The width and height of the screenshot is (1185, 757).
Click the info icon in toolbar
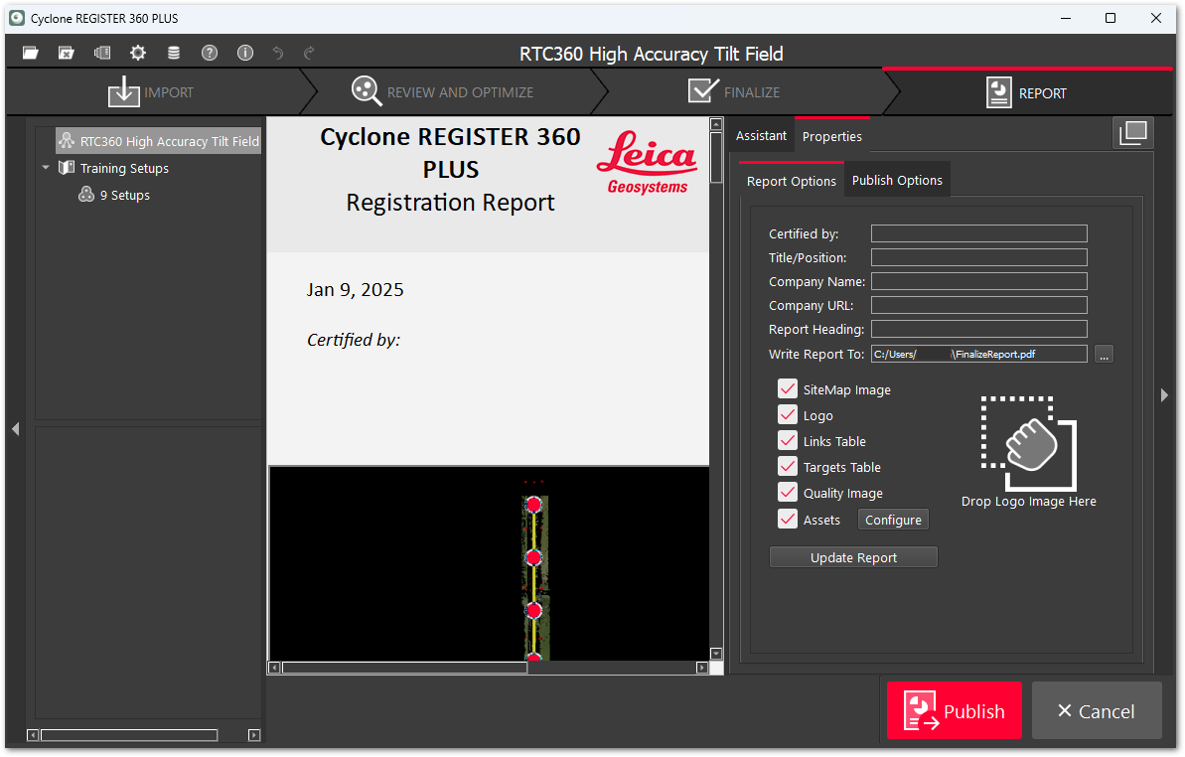coord(245,53)
